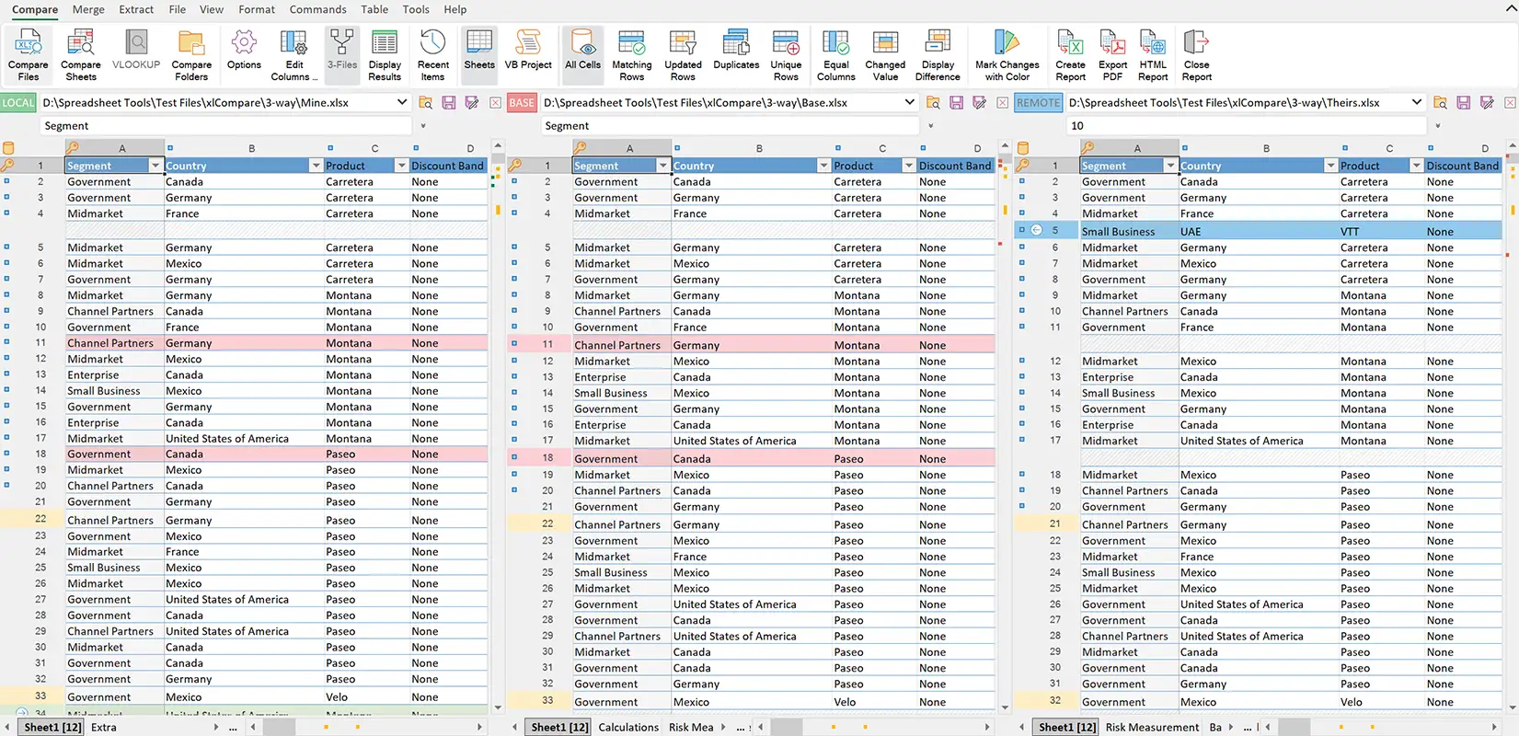Open the Options gear icon

244,50
